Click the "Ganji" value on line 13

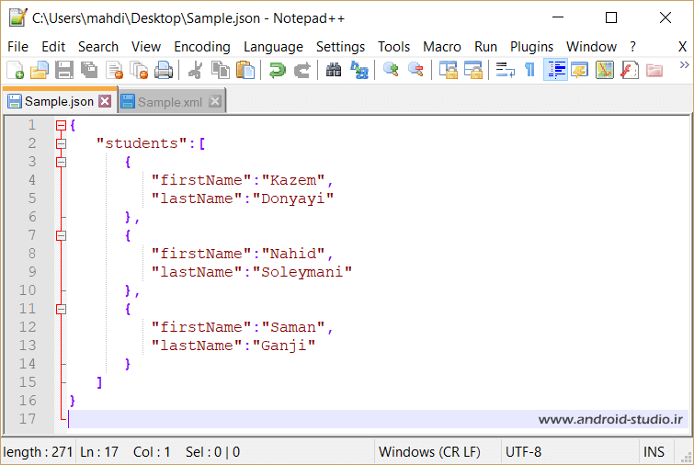tap(284, 346)
